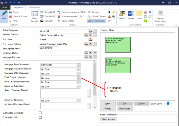Pick a contact for the Purchaser field
Image resolution: width=179 pixels, height=126 pixels.
(90, 40)
